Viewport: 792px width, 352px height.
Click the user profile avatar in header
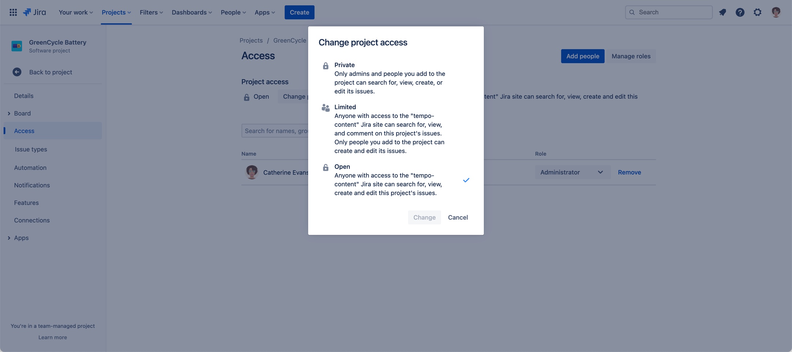click(776, 12)
